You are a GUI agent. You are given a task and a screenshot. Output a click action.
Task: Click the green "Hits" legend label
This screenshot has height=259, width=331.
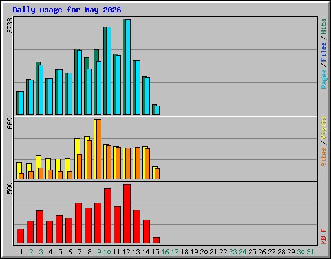(324, 27)
